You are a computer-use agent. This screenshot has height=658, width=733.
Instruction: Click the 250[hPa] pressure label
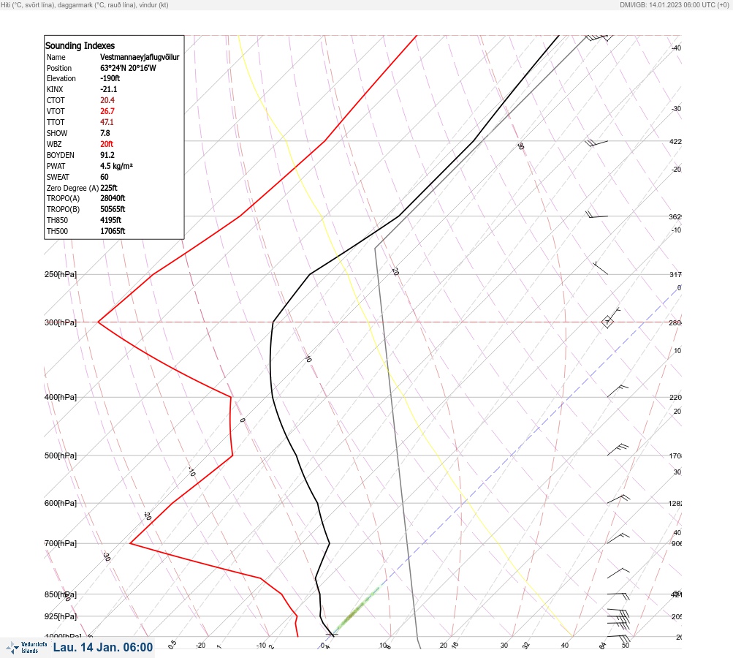pyautogui.click(x=61, y=274)
